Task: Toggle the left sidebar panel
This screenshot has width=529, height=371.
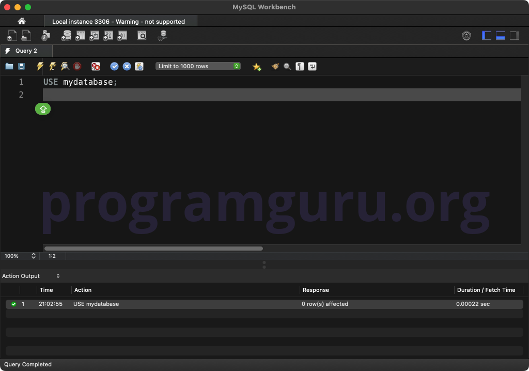Action: point(487,36)
